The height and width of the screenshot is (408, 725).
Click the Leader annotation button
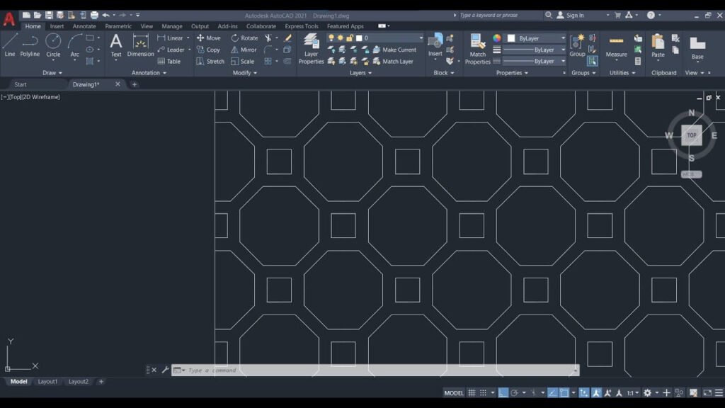[171, 50]
